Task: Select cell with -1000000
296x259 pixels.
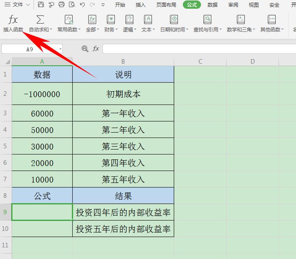Action: (x=42, y=93)
